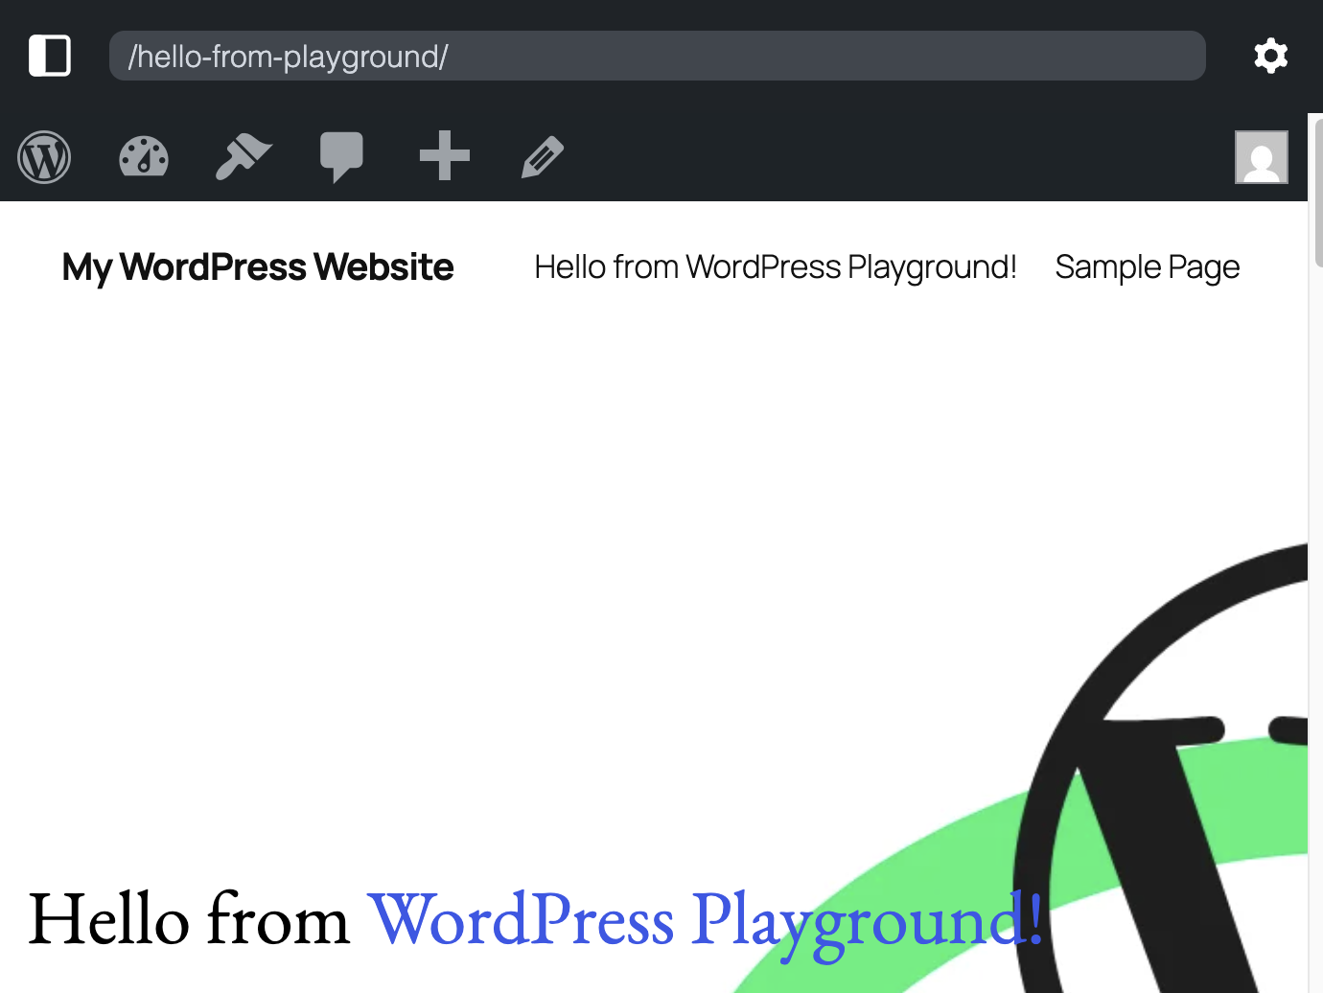Open Sample Page from navigation menu
The image size is (1323, 993).
click(x=1147, y=267)
